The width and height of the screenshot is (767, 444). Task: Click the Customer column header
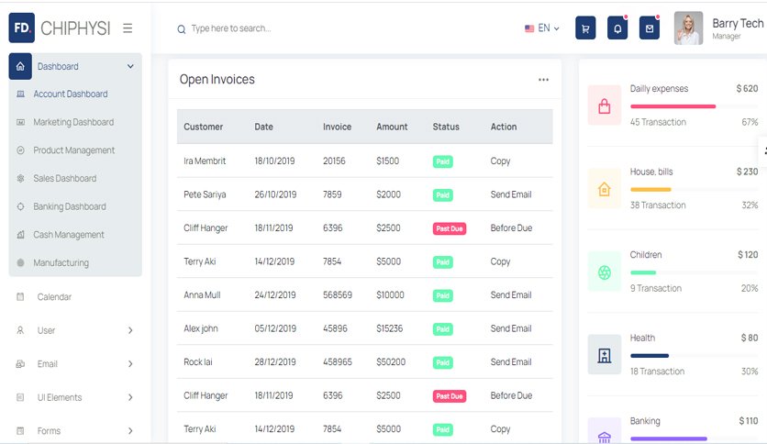pos(204,127)
